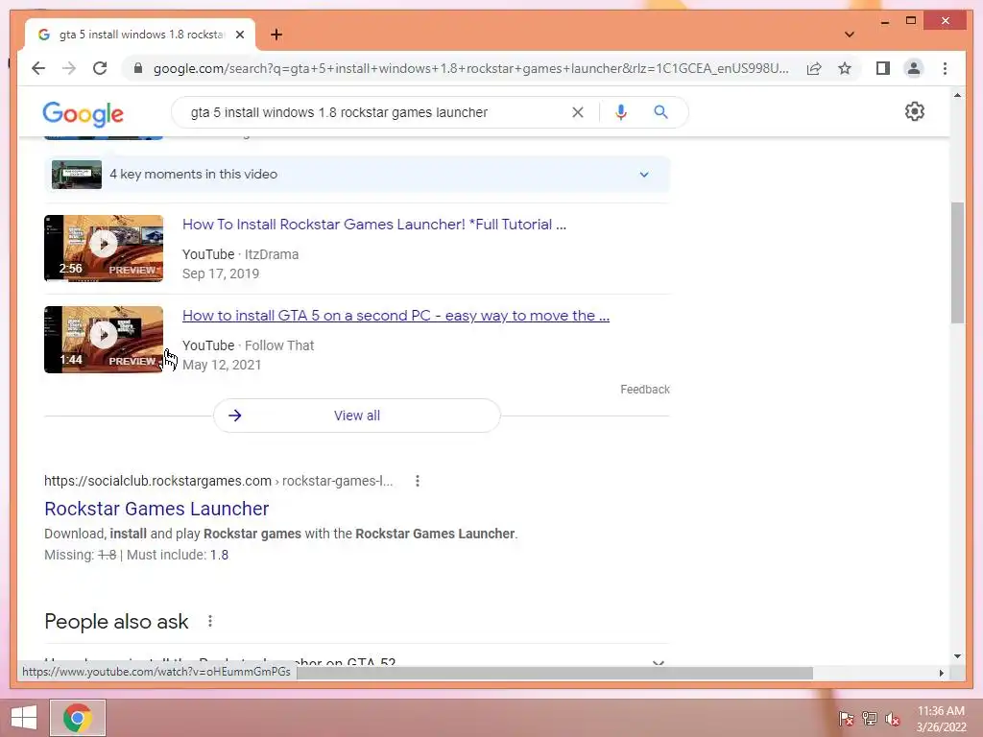View site security lock info

tap(138, 68)
